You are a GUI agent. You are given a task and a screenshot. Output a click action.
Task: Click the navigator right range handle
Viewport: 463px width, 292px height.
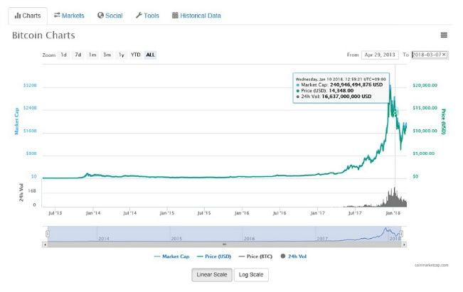[x=401, y=234]
